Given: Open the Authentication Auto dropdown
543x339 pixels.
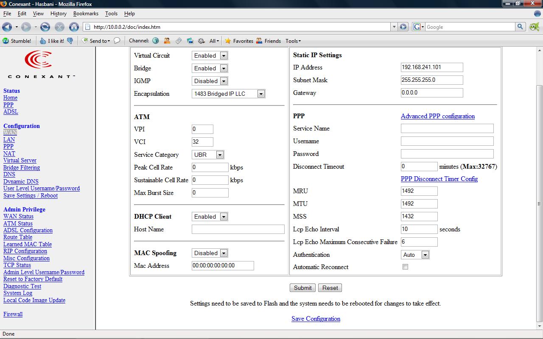Looking at the screenshot, I should click(x=415, y=255).
